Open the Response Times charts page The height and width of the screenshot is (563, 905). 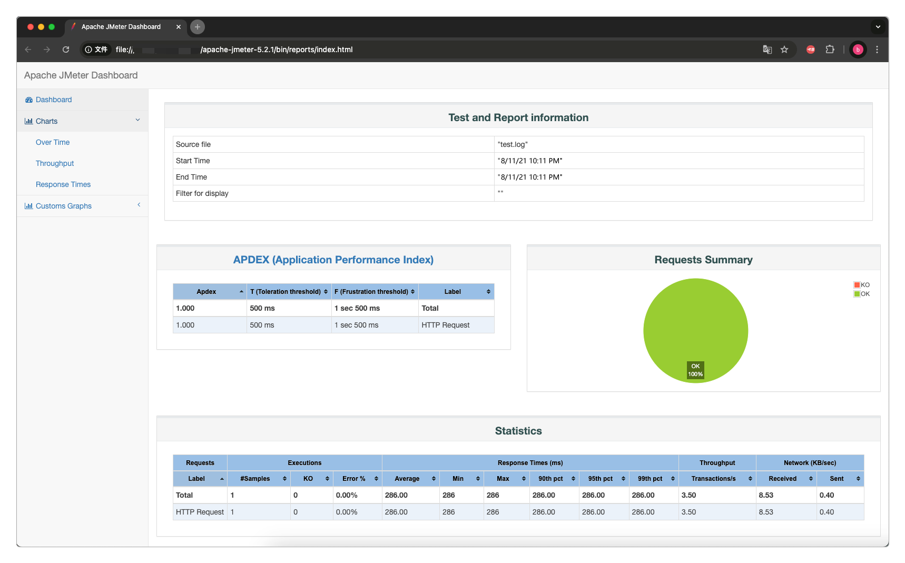[x=63, y=184]
